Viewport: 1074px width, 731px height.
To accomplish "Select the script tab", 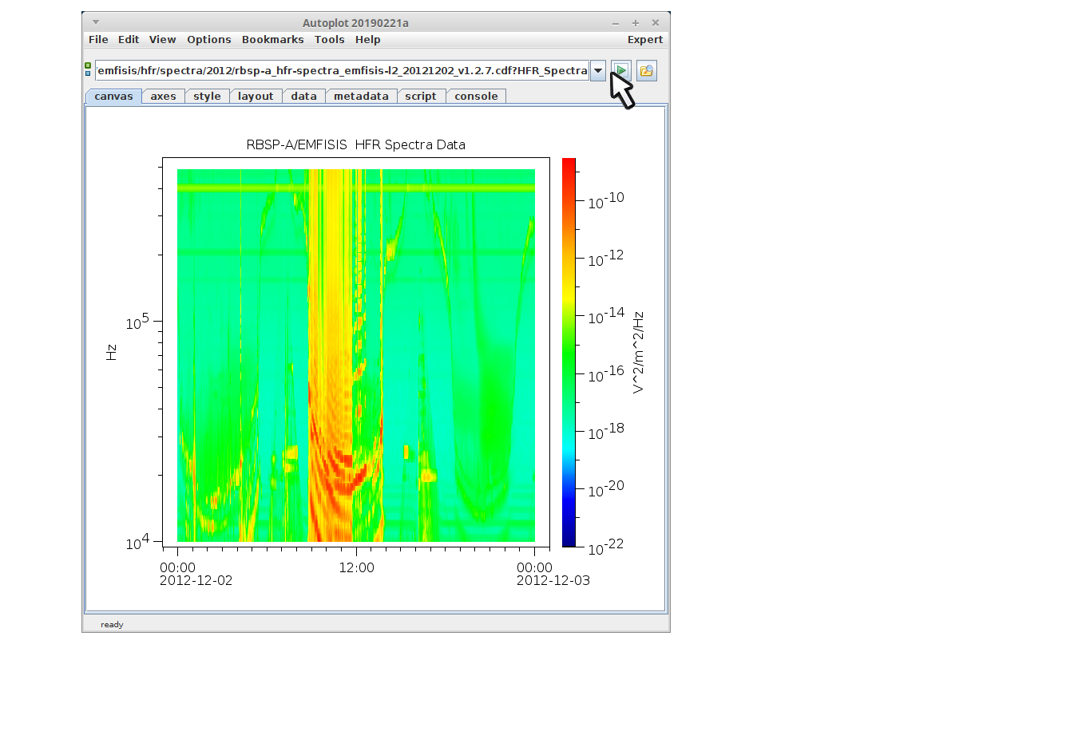I will point(420,97).
